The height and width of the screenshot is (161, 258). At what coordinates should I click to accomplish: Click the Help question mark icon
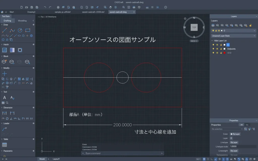166,7
